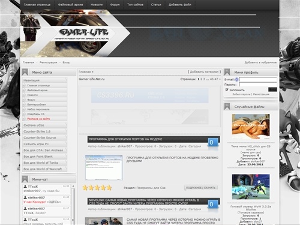This screenshot has height=225, width=300.
Task: Go to page 47 in pagination
Action: [216, 79]
